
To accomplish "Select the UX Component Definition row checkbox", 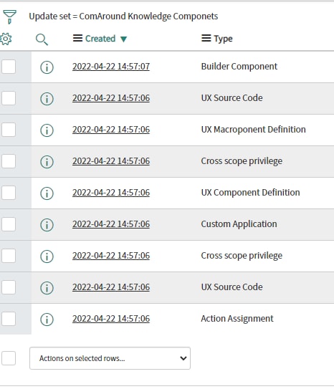I will pyautogui.click(x=9, y=193).
